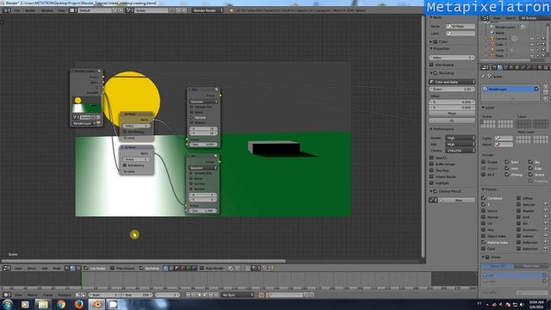Screen dimensions: 551x310
Task: Open the Render menu in top bar
Action: click(x=30, y=10)
